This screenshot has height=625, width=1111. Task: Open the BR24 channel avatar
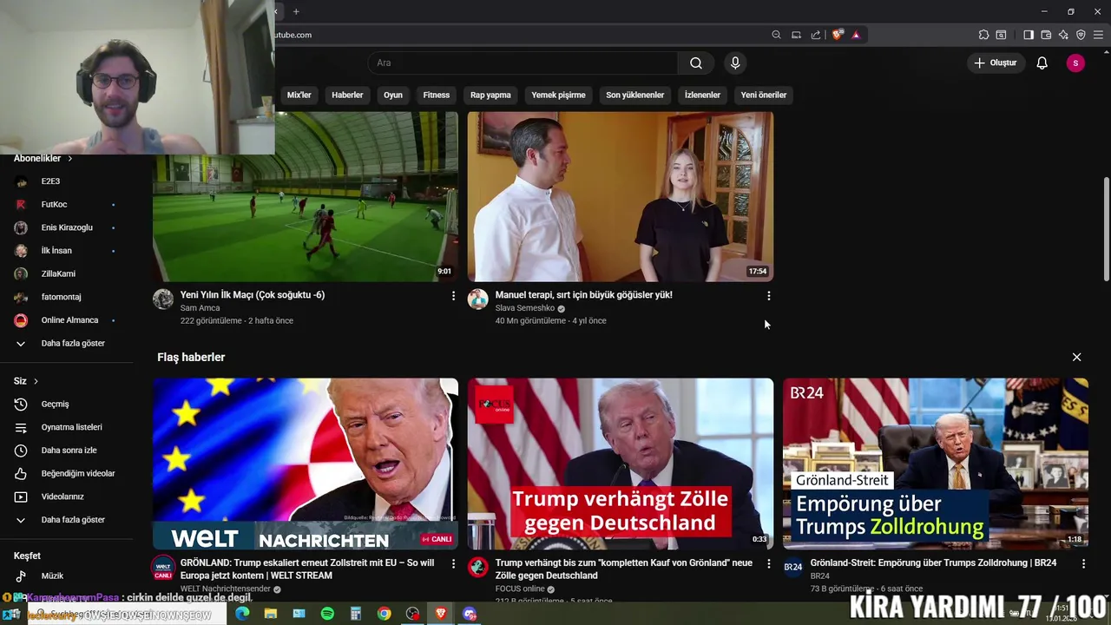click(x=793, y=567)
